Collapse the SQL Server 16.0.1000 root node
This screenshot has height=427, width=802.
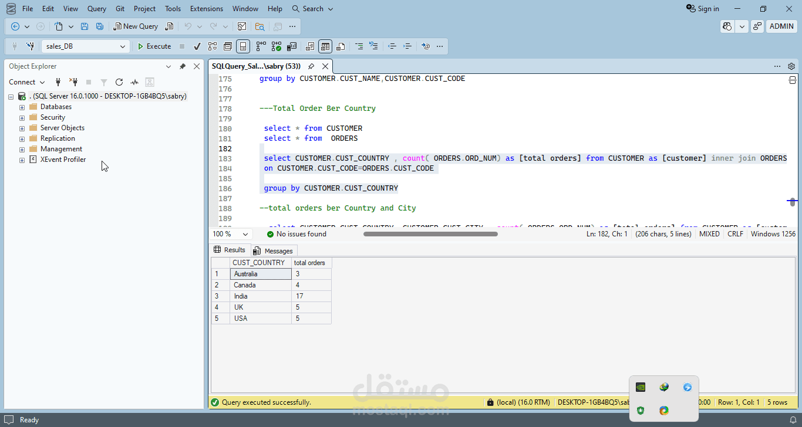11,97
